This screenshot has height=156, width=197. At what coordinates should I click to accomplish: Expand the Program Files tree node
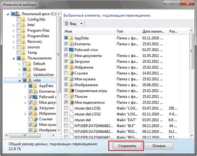tap(13, 31)
